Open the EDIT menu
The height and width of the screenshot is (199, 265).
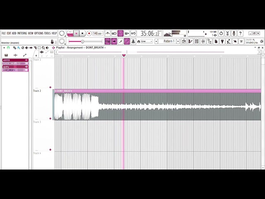[9, 33]
